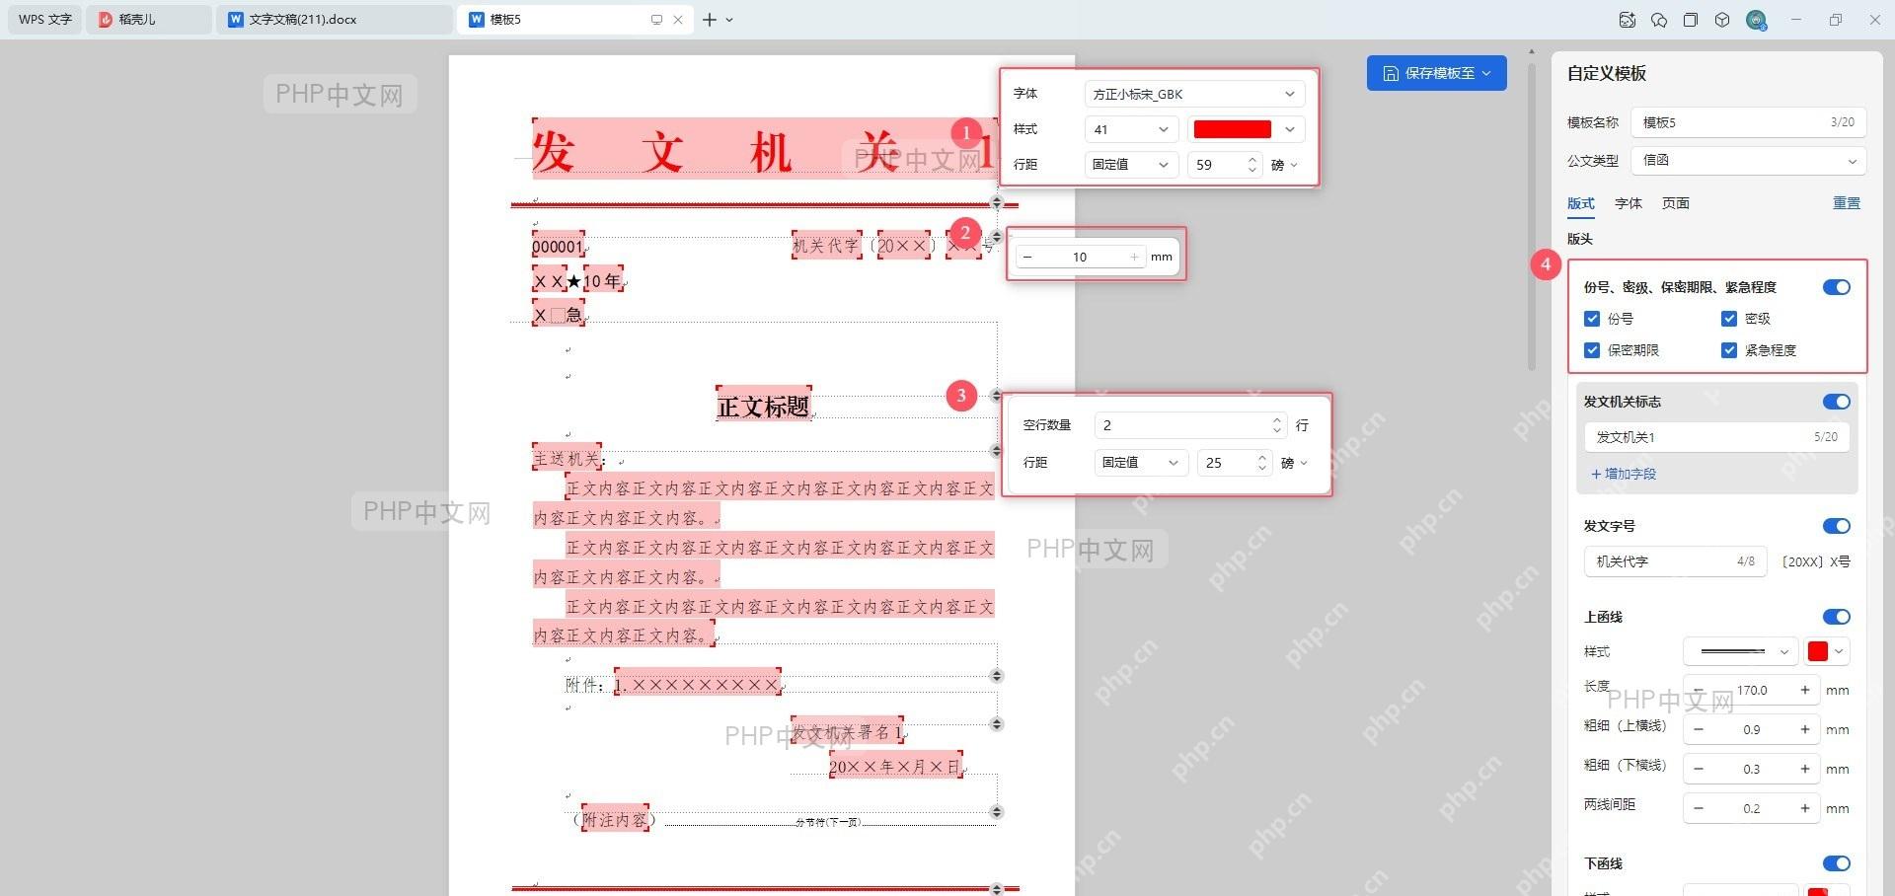This screenshot has height=896, width=1895.
Task: Switch to the 页面 tab
Action: (x=1676, y=203)
